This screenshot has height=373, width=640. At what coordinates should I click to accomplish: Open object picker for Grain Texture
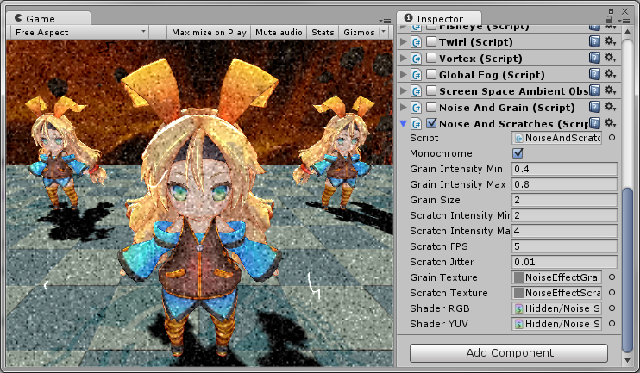click(x=612, y=277)
